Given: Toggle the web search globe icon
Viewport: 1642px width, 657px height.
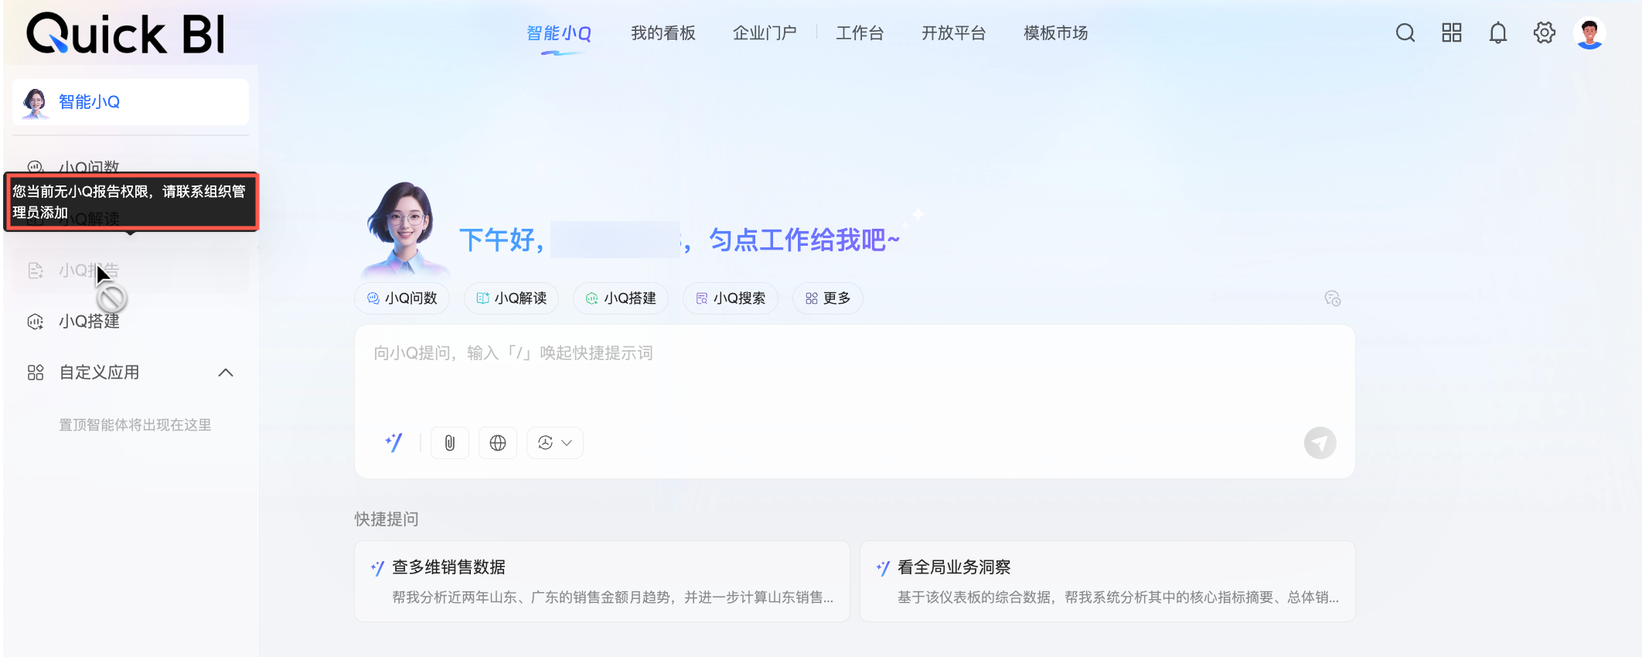Looking at the screenshot, I should pos(498,443).
